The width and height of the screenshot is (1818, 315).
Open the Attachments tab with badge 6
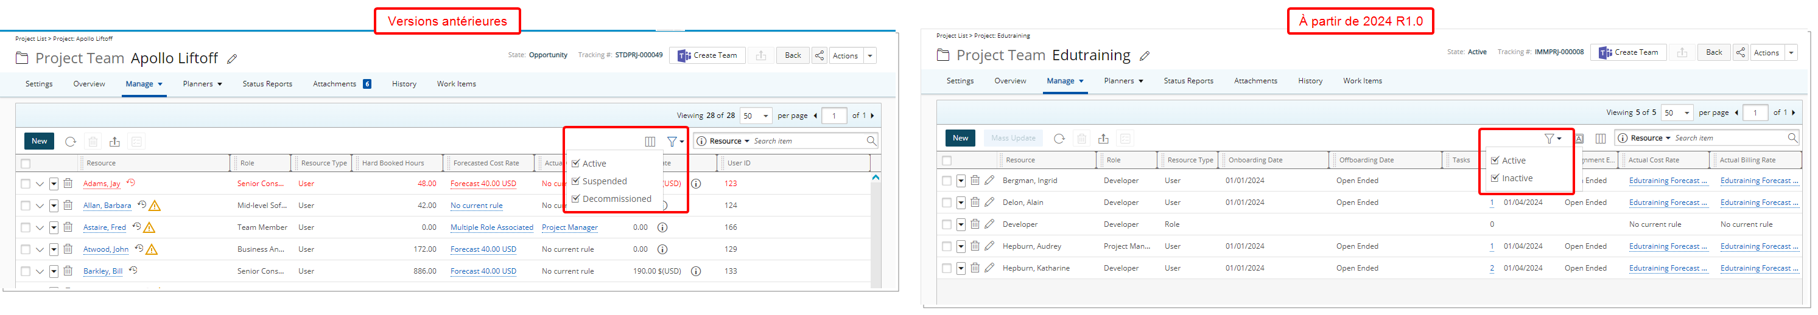(342, 84)
